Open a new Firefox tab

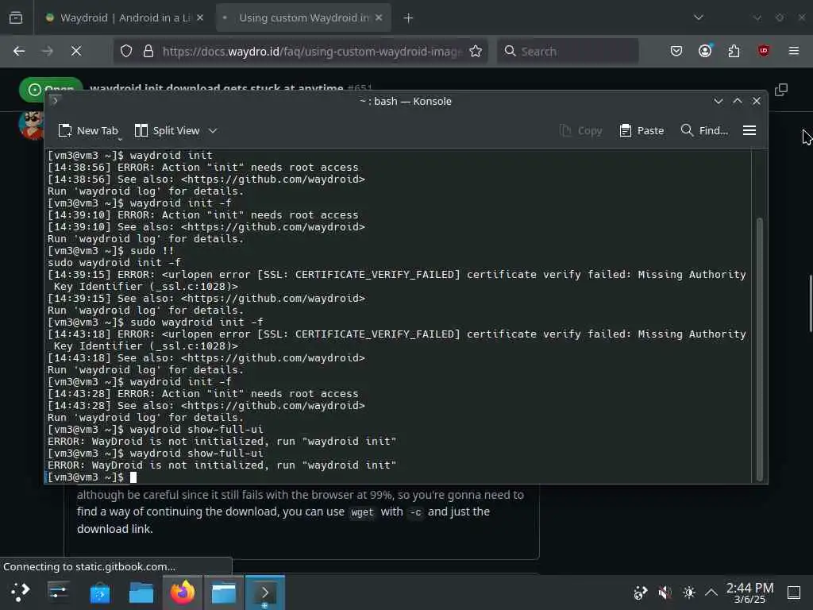(x=409, y=18)
